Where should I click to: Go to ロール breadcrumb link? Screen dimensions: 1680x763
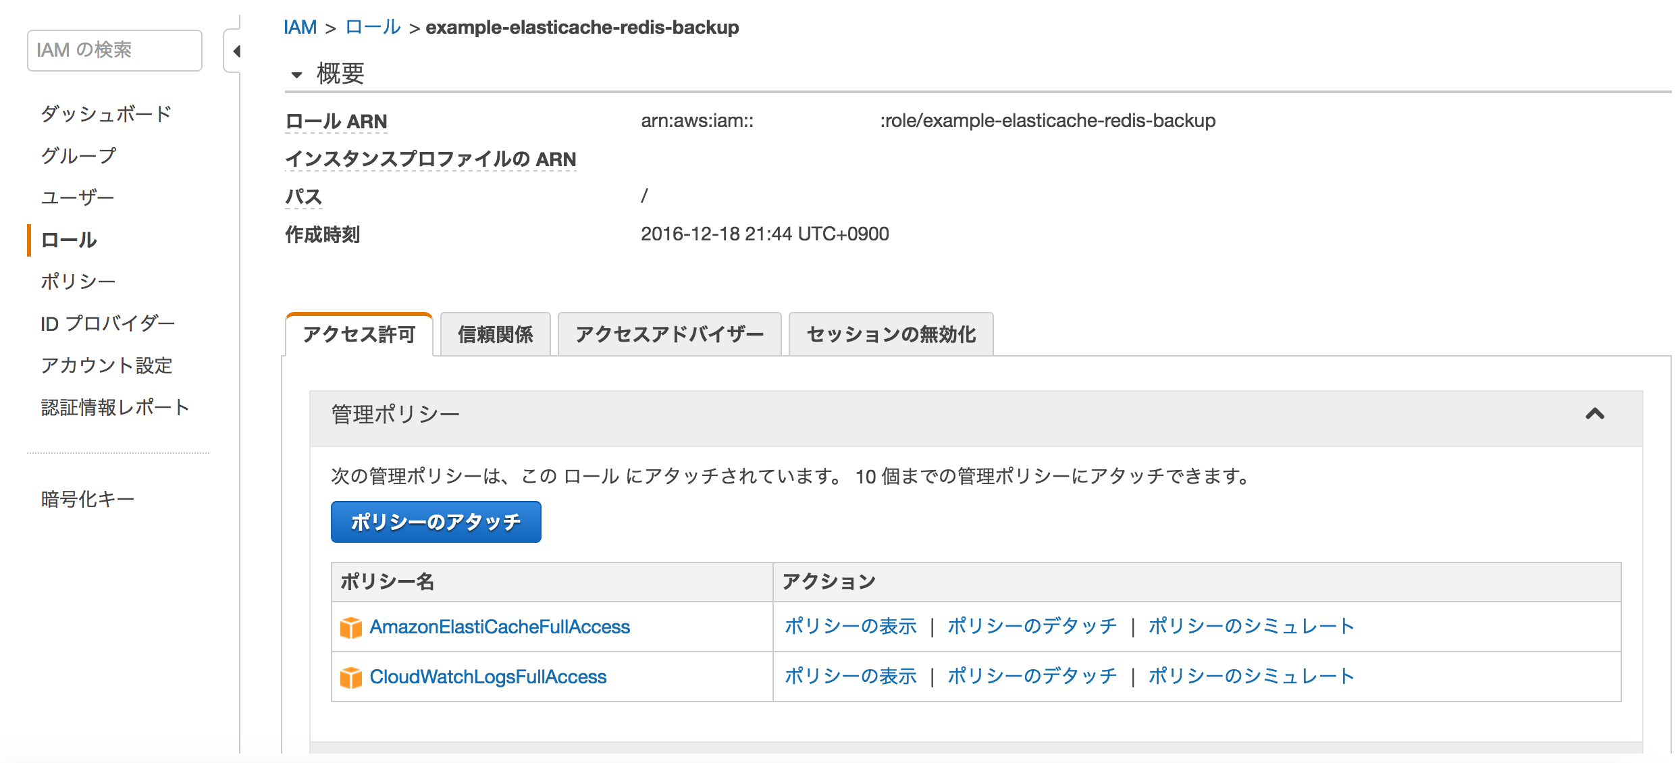point(373,27)
